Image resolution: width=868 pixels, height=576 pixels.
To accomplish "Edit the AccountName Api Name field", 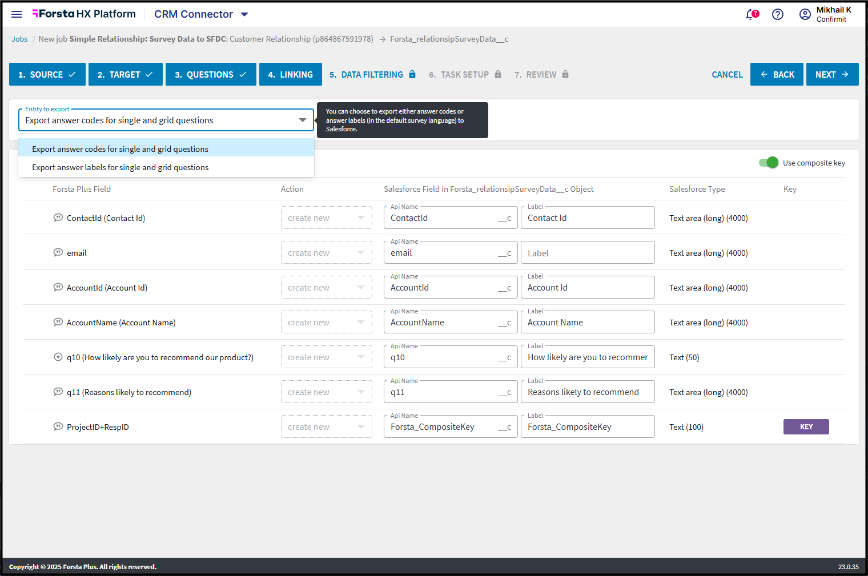I will 451,322.
